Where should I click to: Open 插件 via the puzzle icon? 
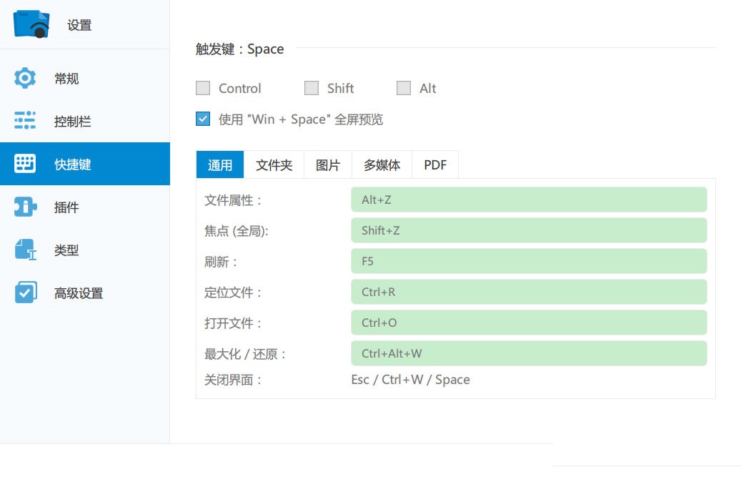(25, 207)
